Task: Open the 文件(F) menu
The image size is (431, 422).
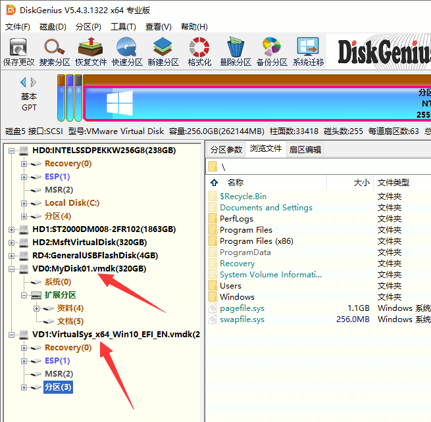Action: tap(18, 27)
